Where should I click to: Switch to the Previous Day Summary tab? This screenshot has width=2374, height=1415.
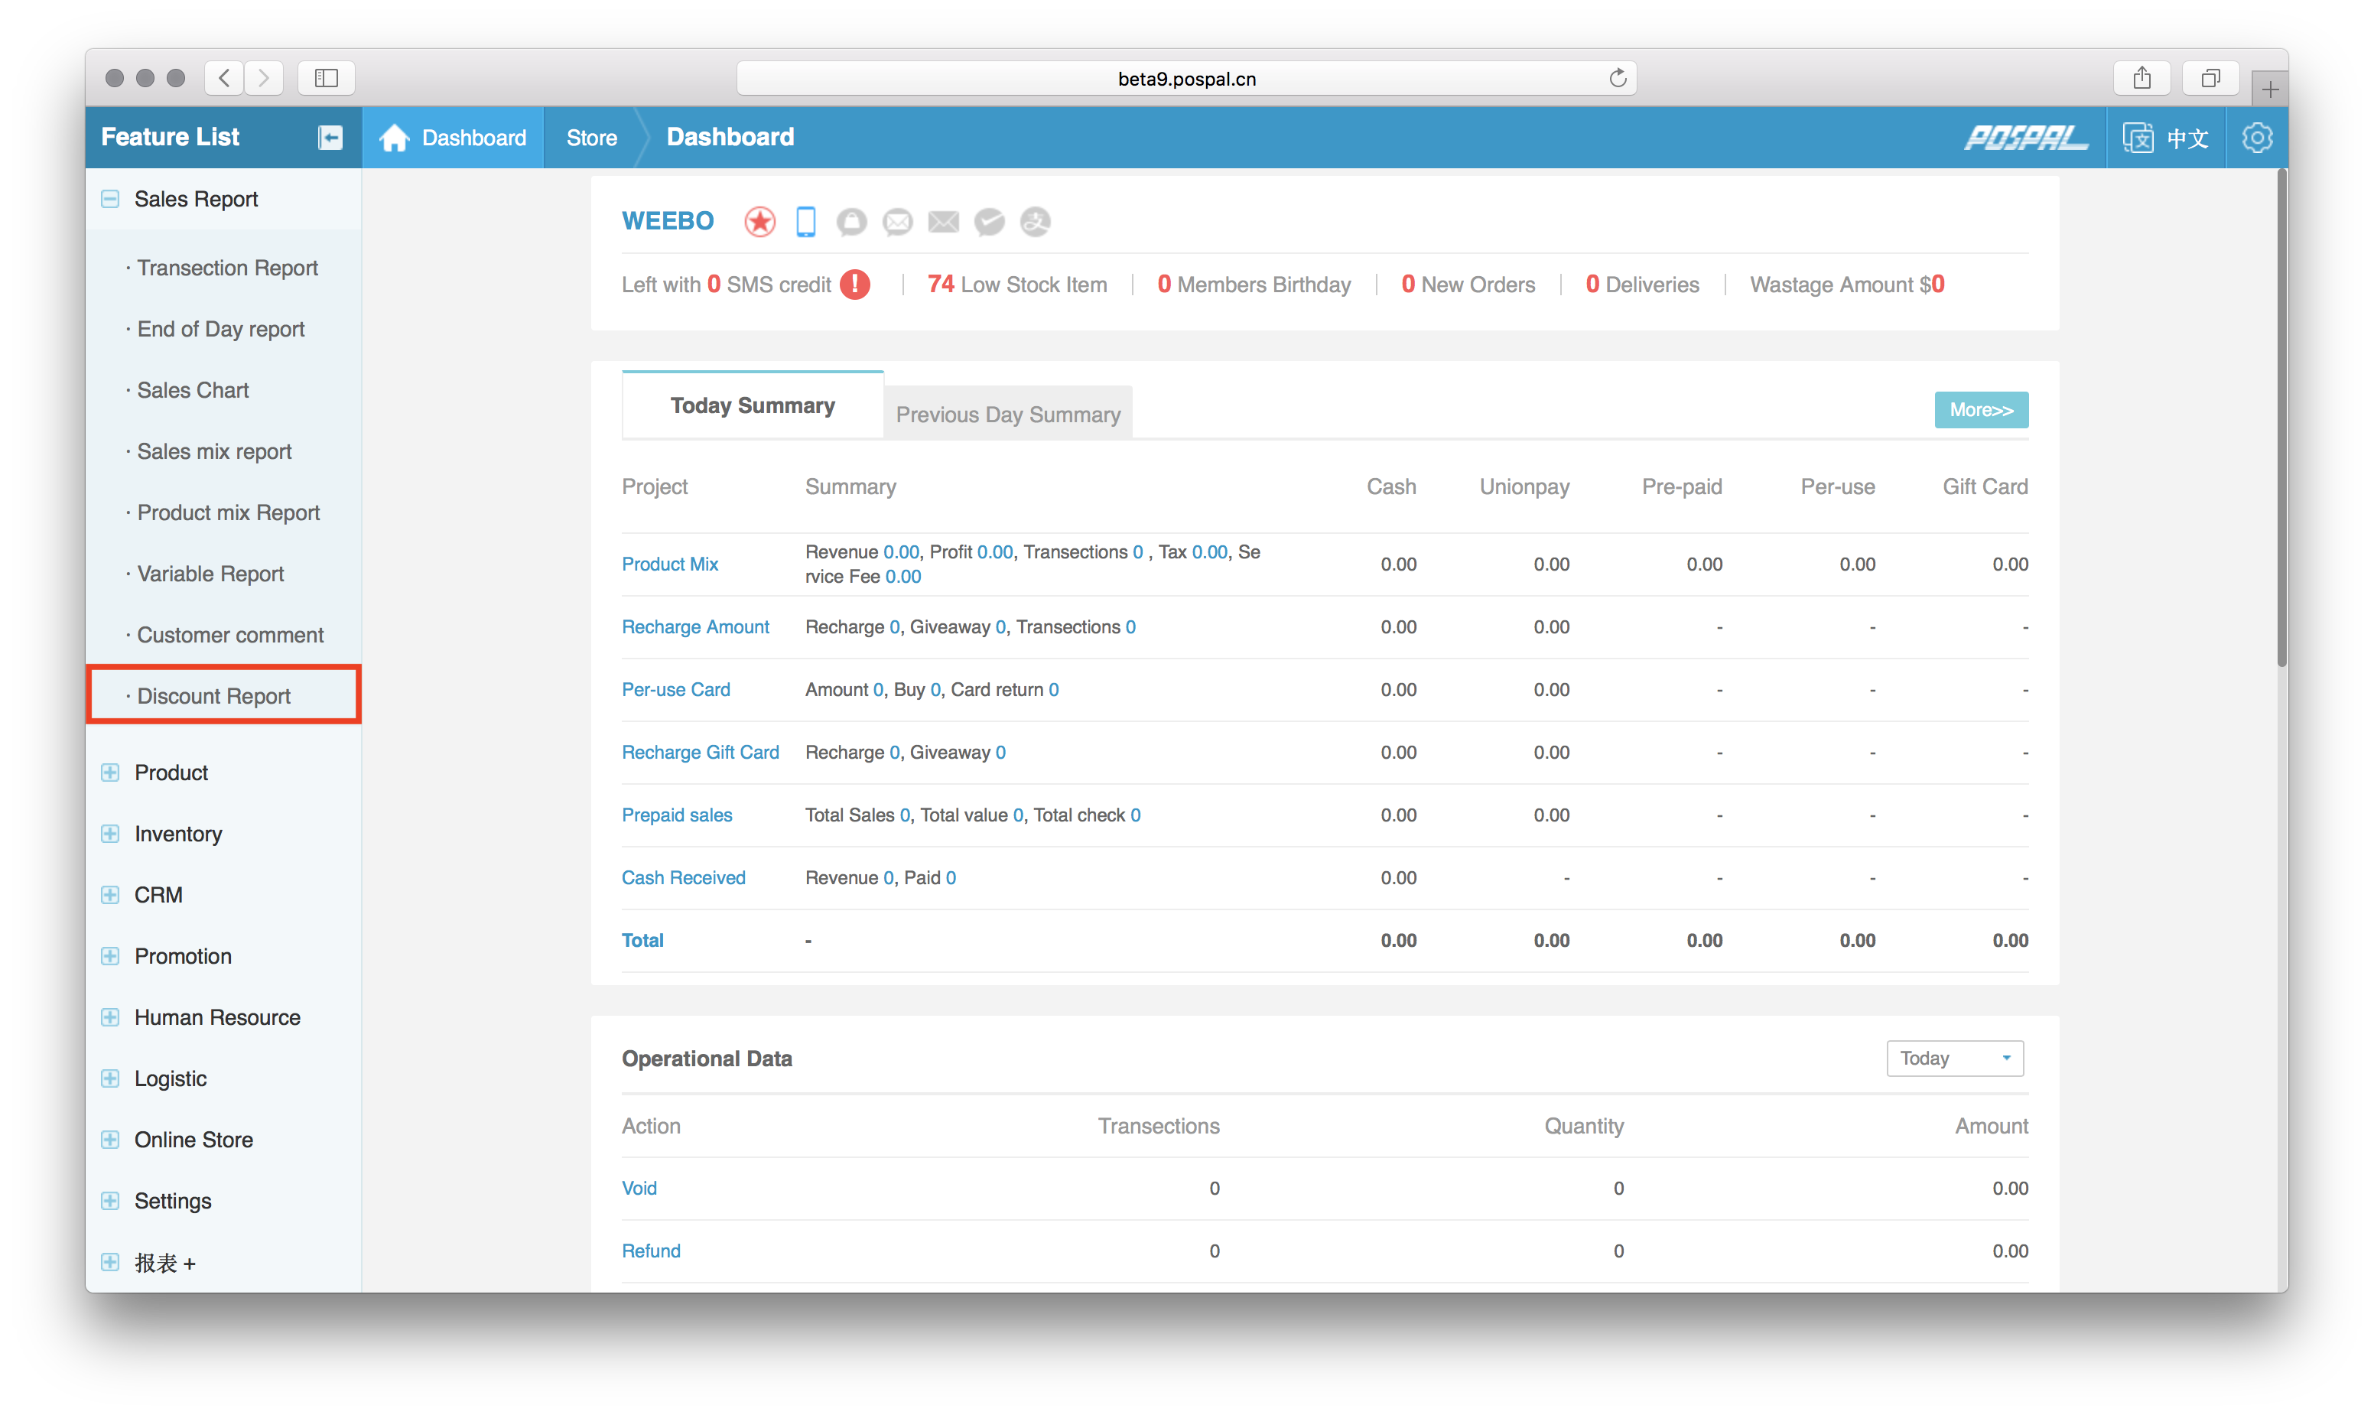[x=1008, y=414]
